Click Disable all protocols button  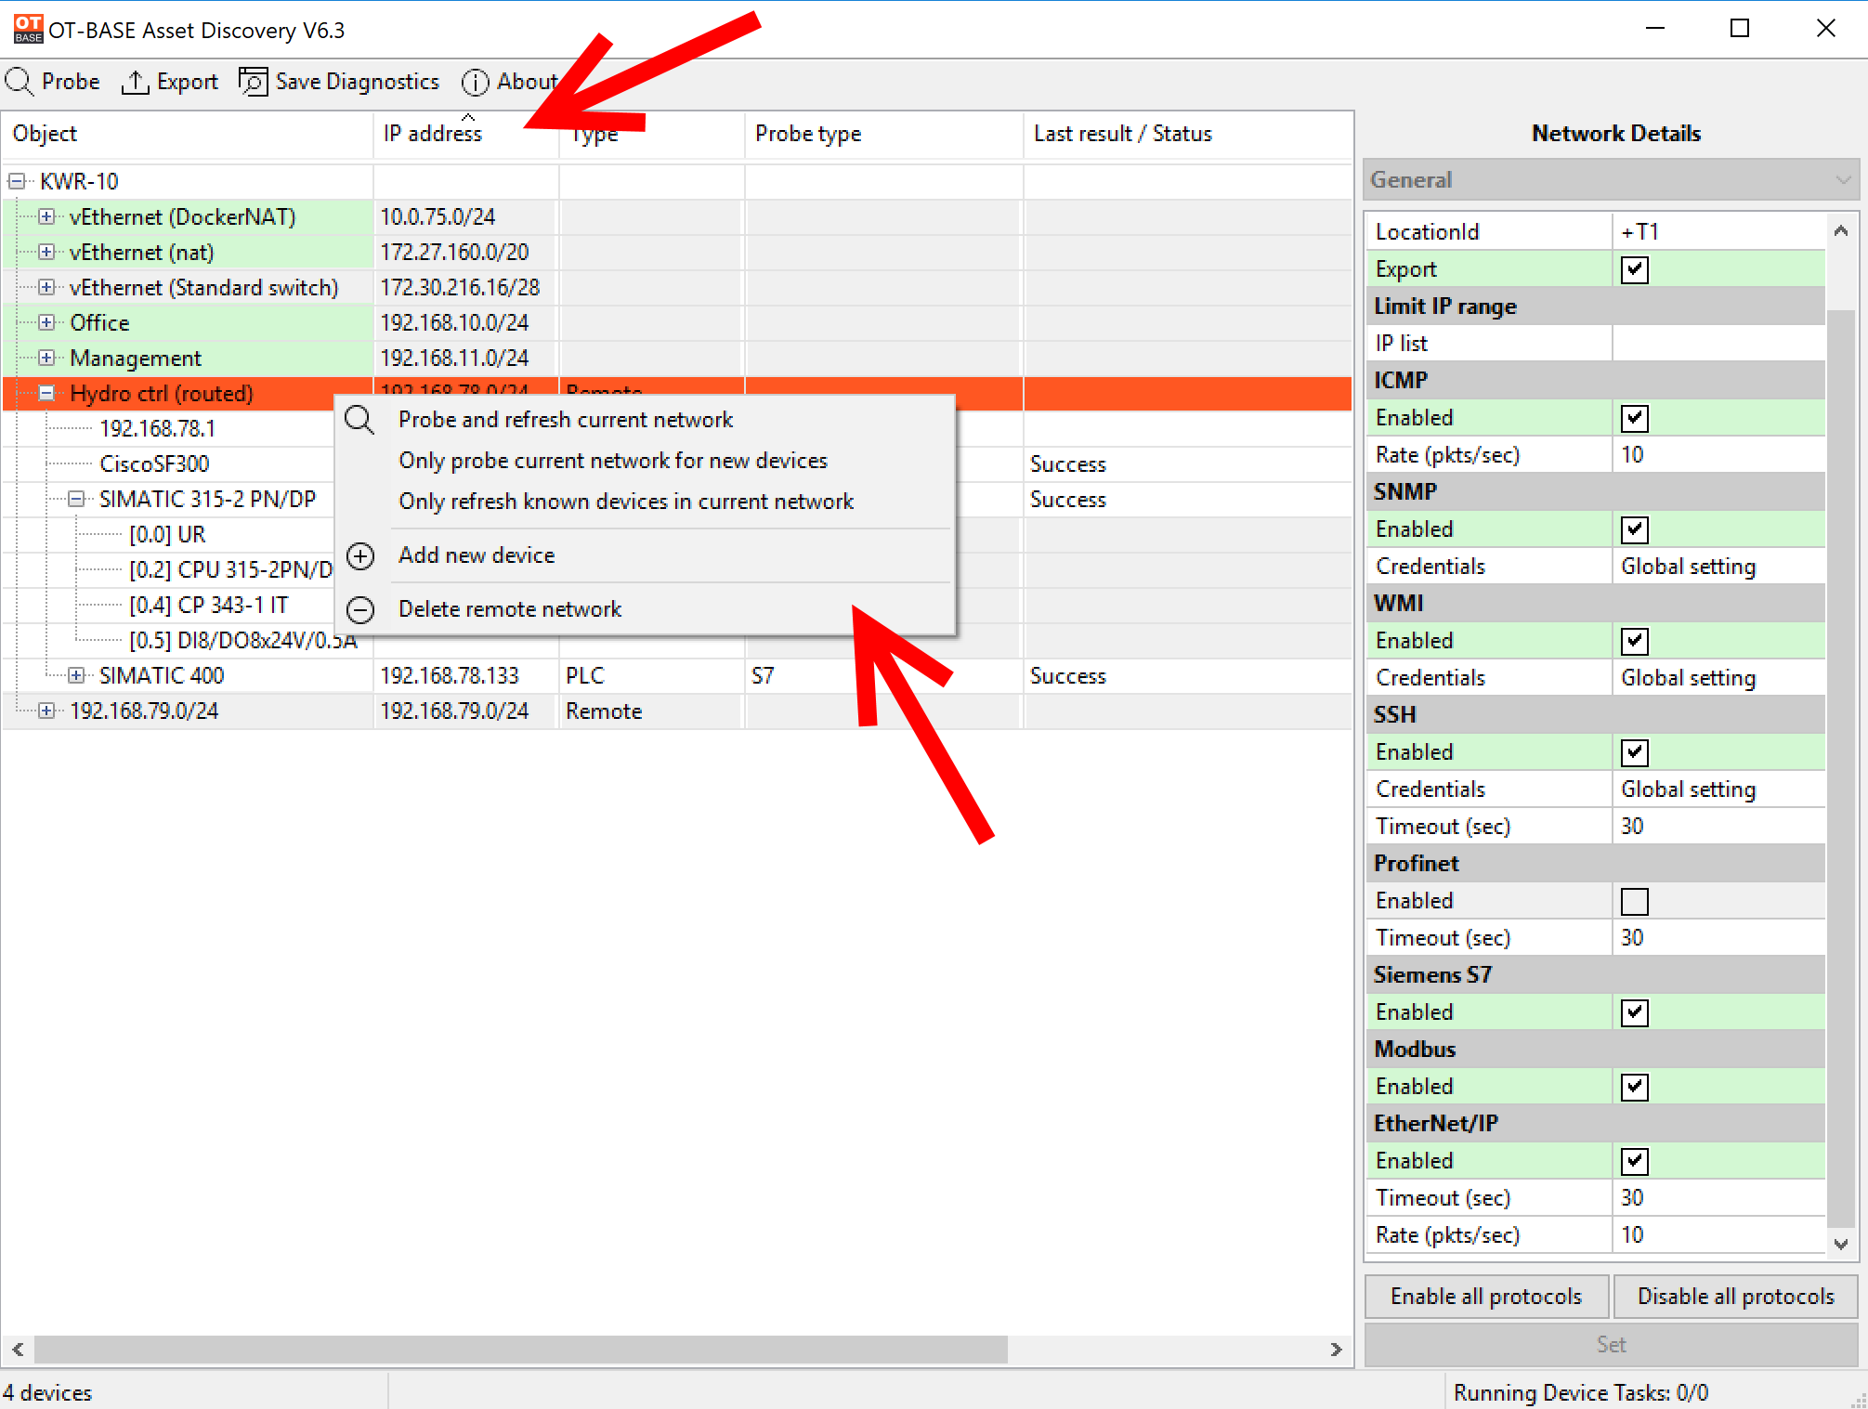1735,1297
